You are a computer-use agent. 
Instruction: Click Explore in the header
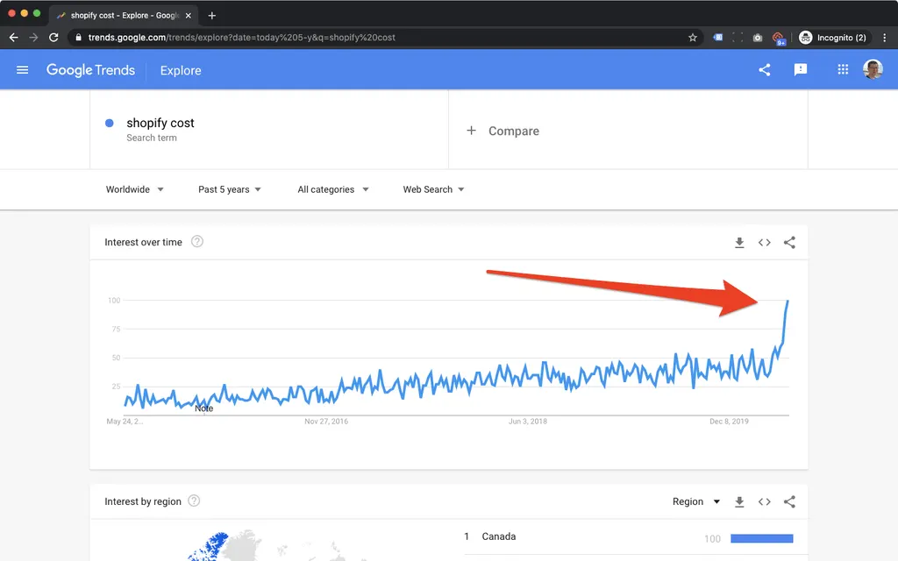tap(181, 70)
